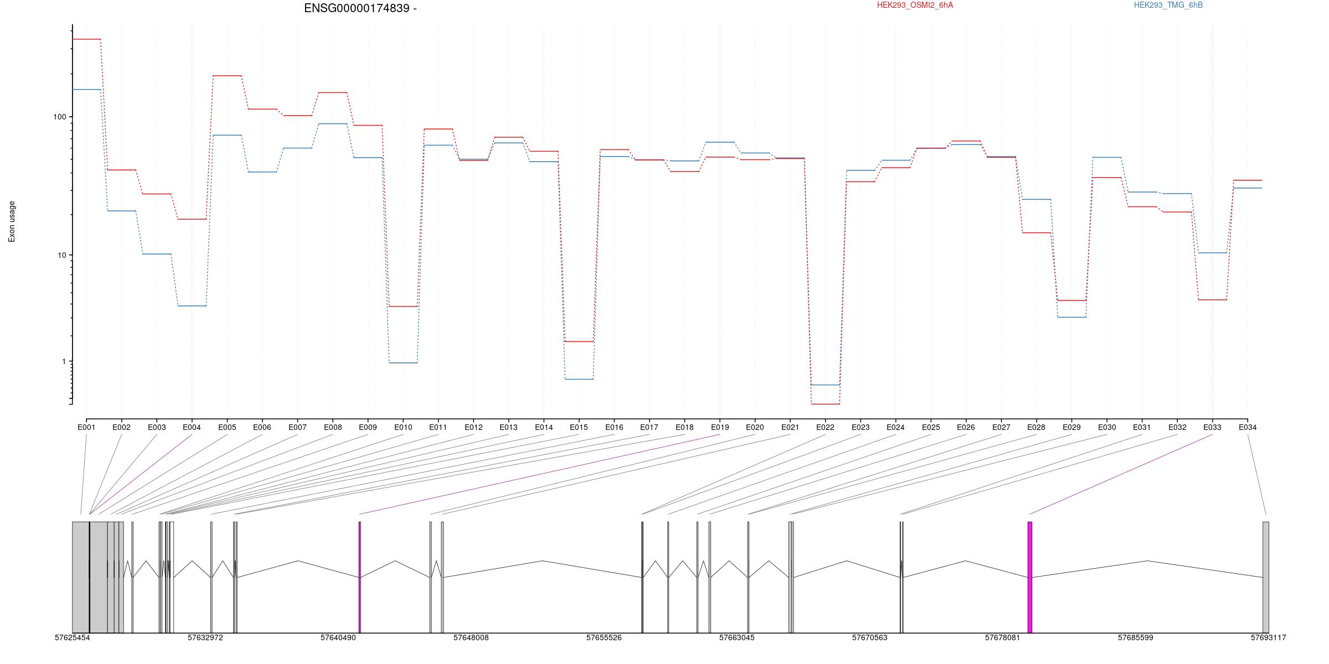1329x664 pixels.
Task: Click the E003 exon label
Action: pyautogui.click(x=157, y=427)
